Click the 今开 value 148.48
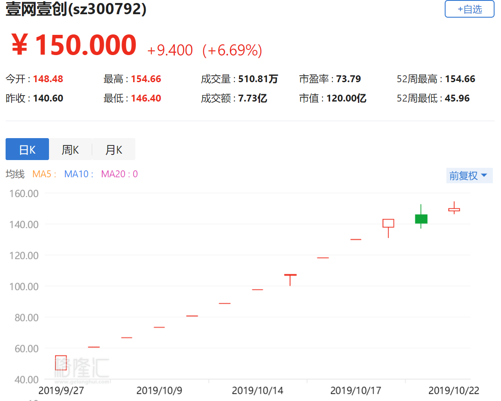This screenshot has height=401, width=501. point(48,79)
